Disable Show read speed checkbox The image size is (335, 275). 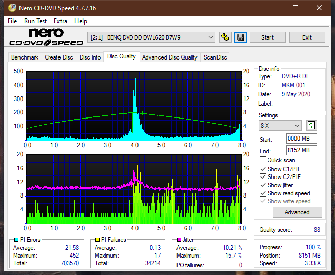click(x=263, y=193)
